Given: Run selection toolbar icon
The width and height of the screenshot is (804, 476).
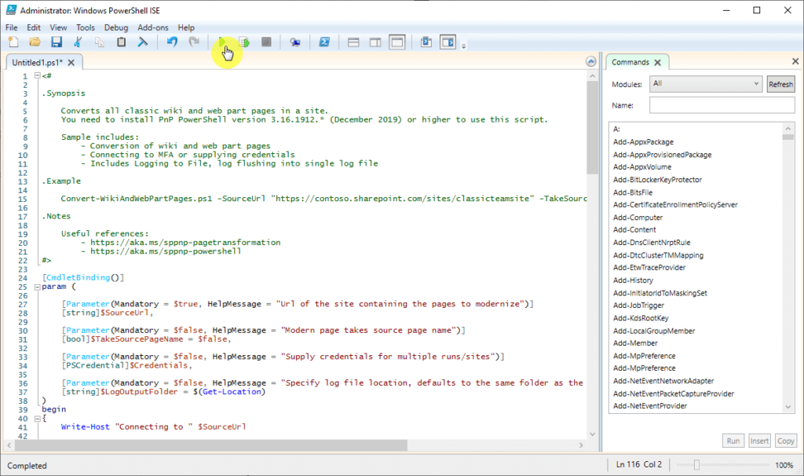Looking at the screenshot, I should pos(244,42).
